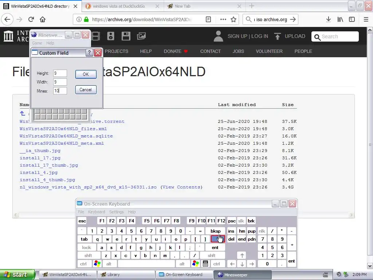This screenshot has width=373, height=280.
Task: Open __ia_thumb.jpg file link
Action: click(x=40, y=151)
